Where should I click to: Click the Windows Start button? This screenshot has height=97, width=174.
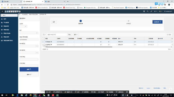click(x=2, y=95)
